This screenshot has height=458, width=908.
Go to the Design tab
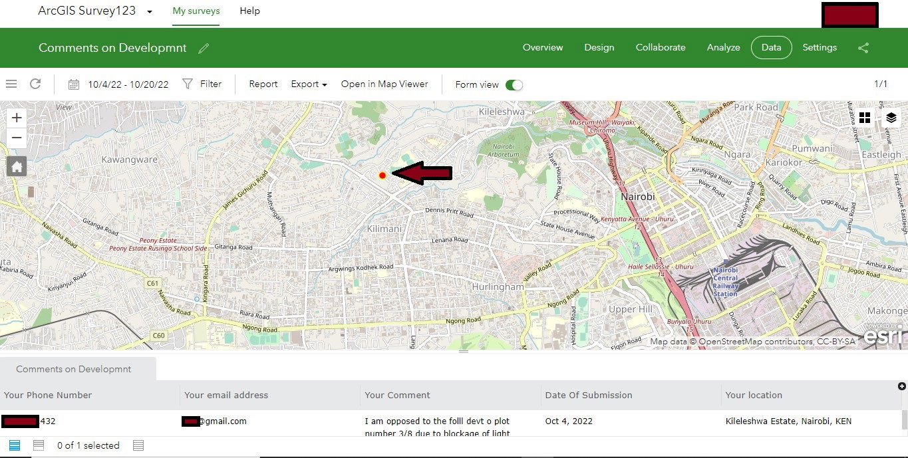(x=599, y=47)
